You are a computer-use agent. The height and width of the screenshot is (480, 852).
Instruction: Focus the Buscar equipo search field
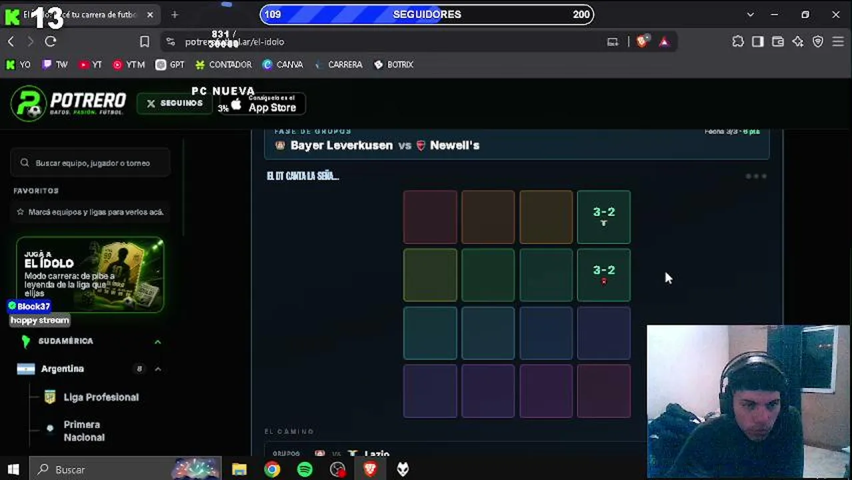pyautogui.click(x=90, y=163)
